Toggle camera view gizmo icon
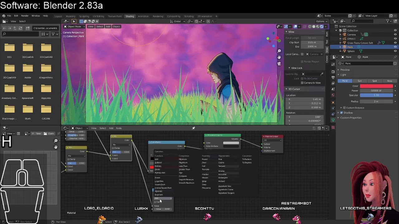 (x=279, y=63)
